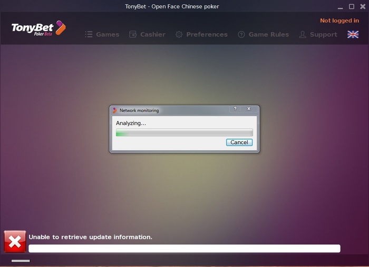This screenshot has height=267, width=369.
Task: Click the Analyzing progress bar
Action: [184, 132]
